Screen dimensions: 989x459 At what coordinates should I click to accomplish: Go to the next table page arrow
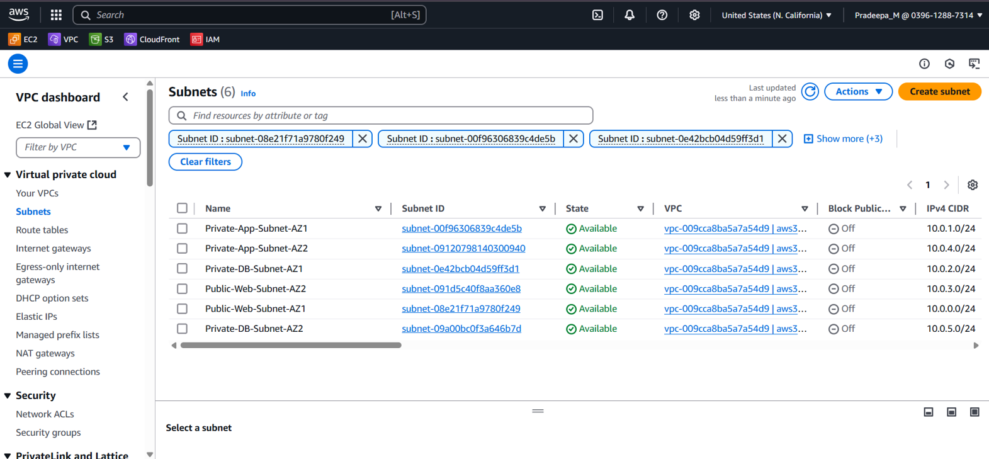[946, 185]
